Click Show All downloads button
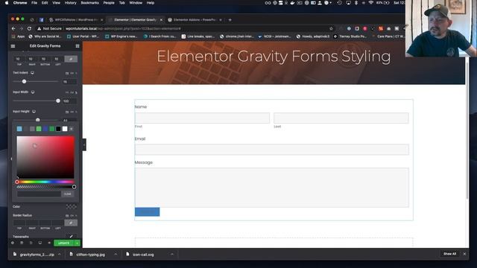Screen dimensions: 477x268 point(449,254)
